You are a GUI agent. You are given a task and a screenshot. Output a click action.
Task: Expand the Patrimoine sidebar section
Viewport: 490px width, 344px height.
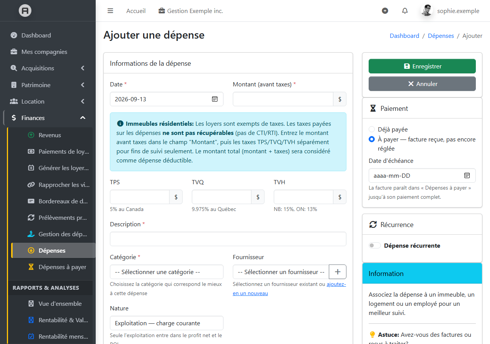[x=48, y=85]
